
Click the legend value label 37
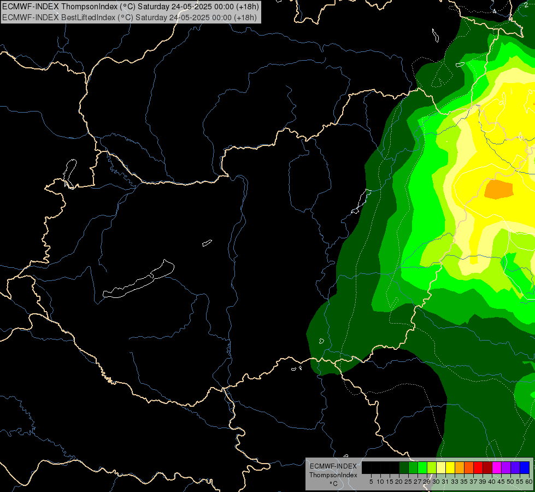click(x=473, y=482)
